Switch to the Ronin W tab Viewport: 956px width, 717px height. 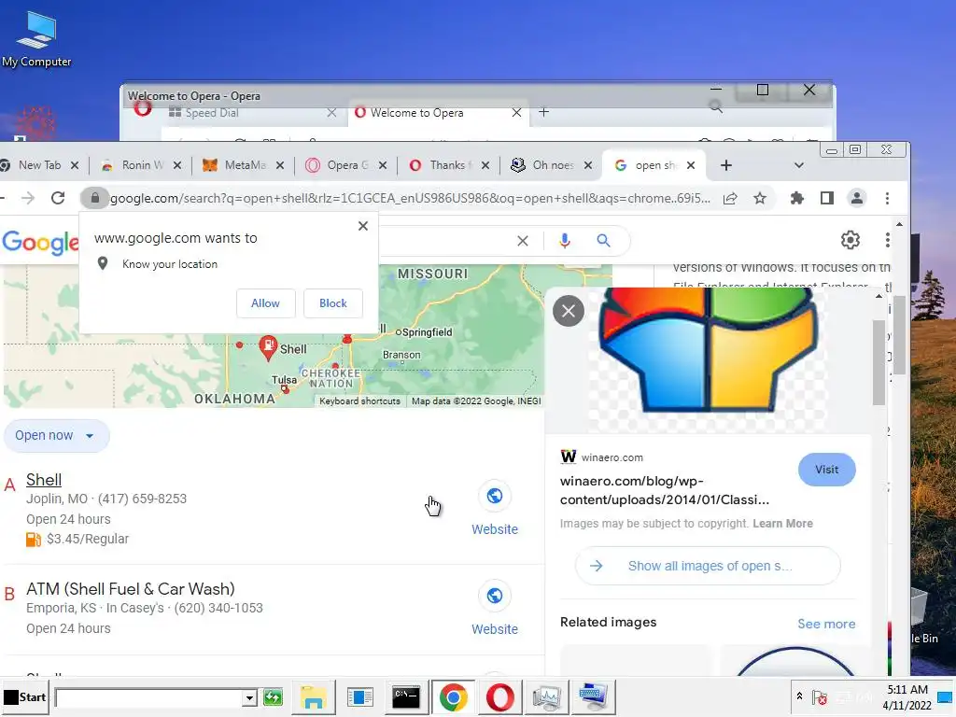click(142, 165)
